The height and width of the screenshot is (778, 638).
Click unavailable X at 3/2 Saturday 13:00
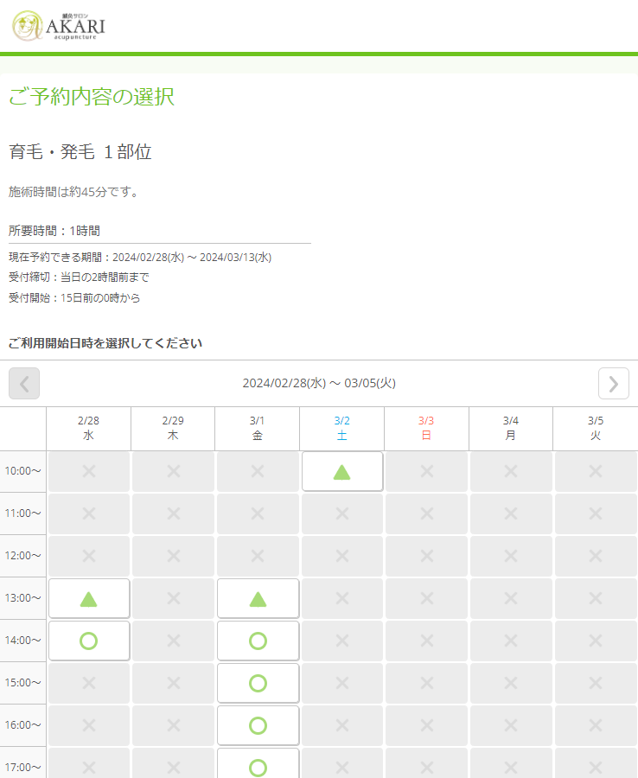coord(342,598)
